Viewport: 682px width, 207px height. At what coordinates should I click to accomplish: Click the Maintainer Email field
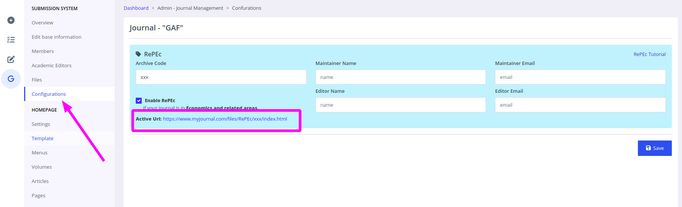point(580,77)
